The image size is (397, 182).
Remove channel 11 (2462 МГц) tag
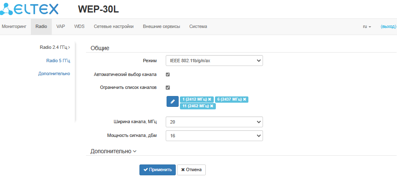click(212, 106)
